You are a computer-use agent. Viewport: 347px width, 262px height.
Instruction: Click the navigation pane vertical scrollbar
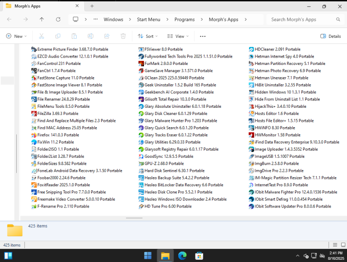click(x=16, y=153)
